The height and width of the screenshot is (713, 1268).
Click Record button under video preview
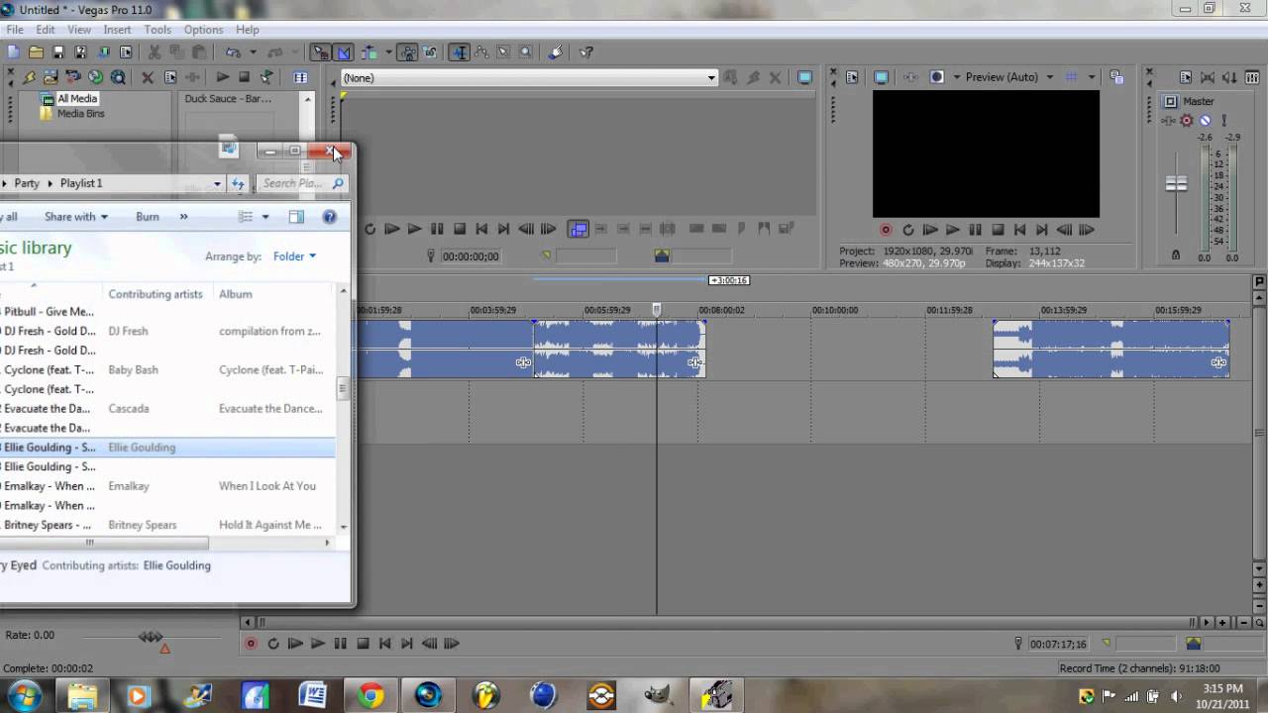pos(886,230)
